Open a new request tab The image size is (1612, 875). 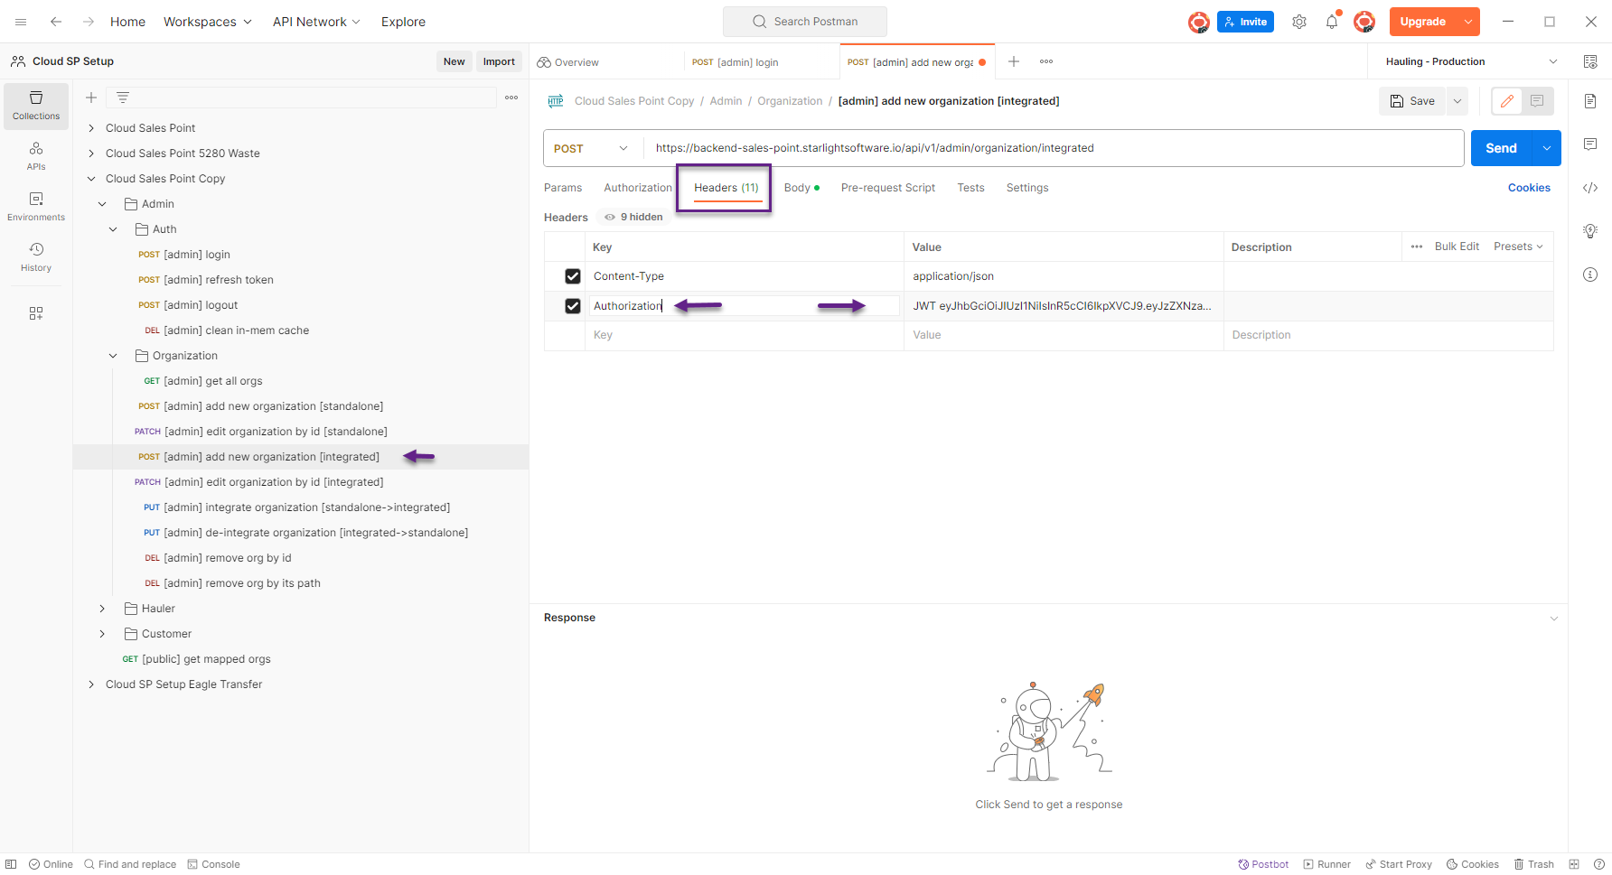point(1014,61)
